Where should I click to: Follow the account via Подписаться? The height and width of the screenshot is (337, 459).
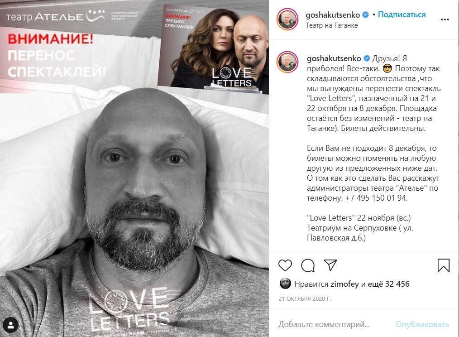pos(402,14)
